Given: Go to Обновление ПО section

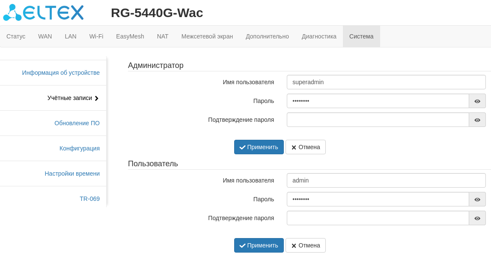Looking at the screenshot, I should click(77, 123).
